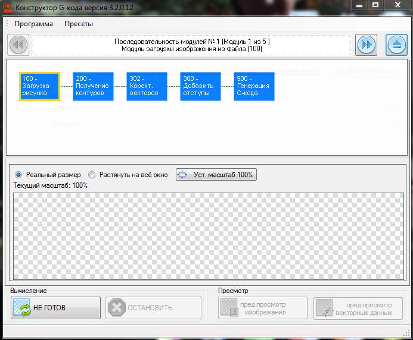Click the module sequence title text
Viewport: 413px width, 340px height.
point(192,45)
